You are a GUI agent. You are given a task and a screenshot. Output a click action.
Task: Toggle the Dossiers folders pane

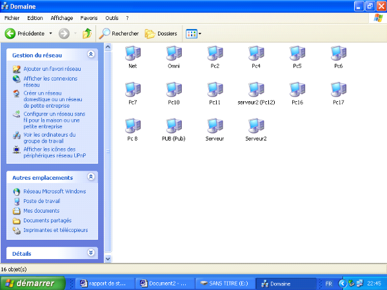pyautogui.click(x=161, y=33)
